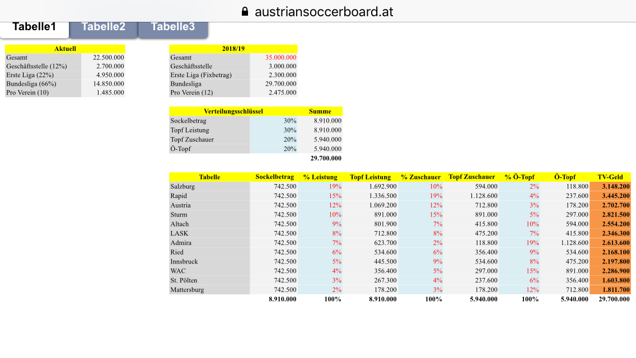Select the 'Mattersburg' team row label
Screen dimensions: 636x358
click(187, 290)
